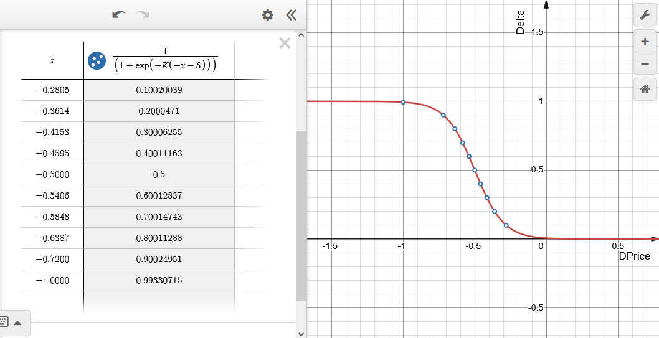
Task: Click the scrollbar up arrow in expression list
Action: pyautogui.click(x=301, y=35)
